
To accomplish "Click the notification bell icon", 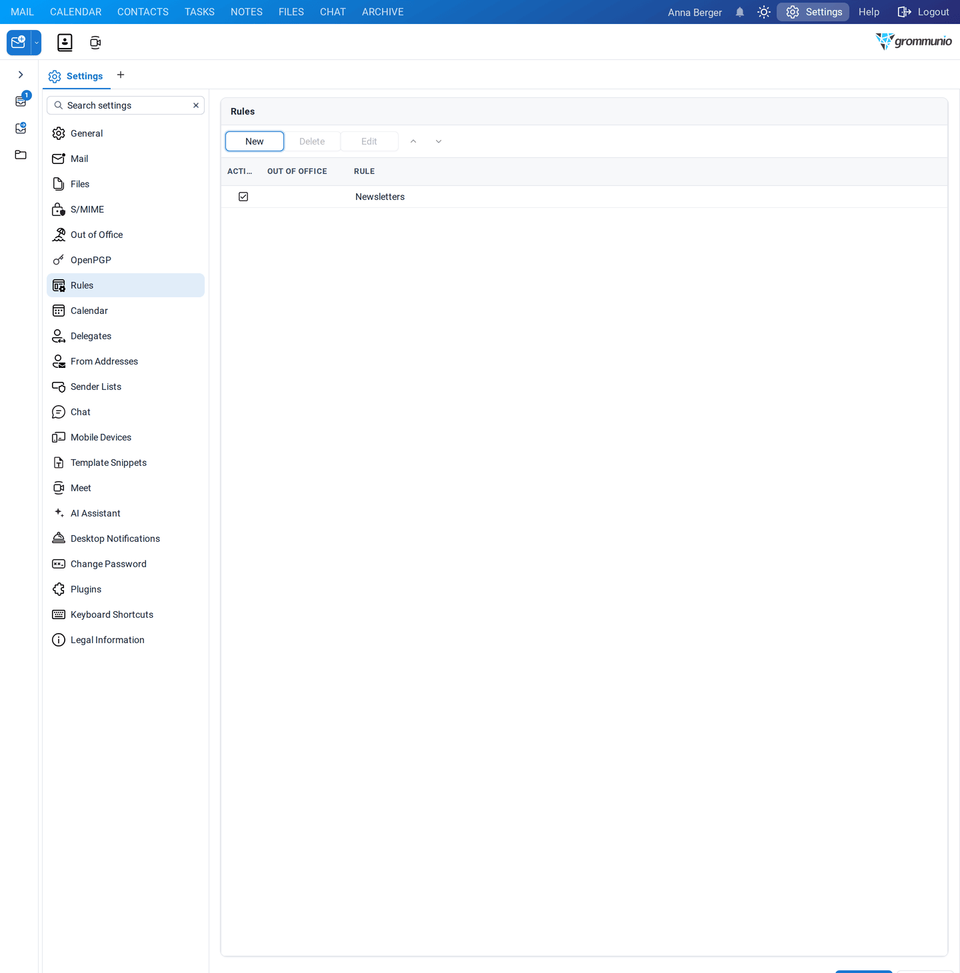I will [x=740, y=12].
